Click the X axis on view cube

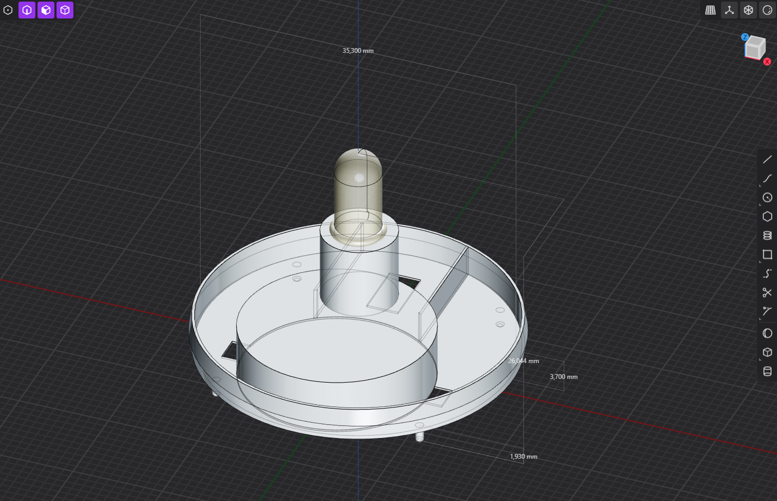click(767, 62)
